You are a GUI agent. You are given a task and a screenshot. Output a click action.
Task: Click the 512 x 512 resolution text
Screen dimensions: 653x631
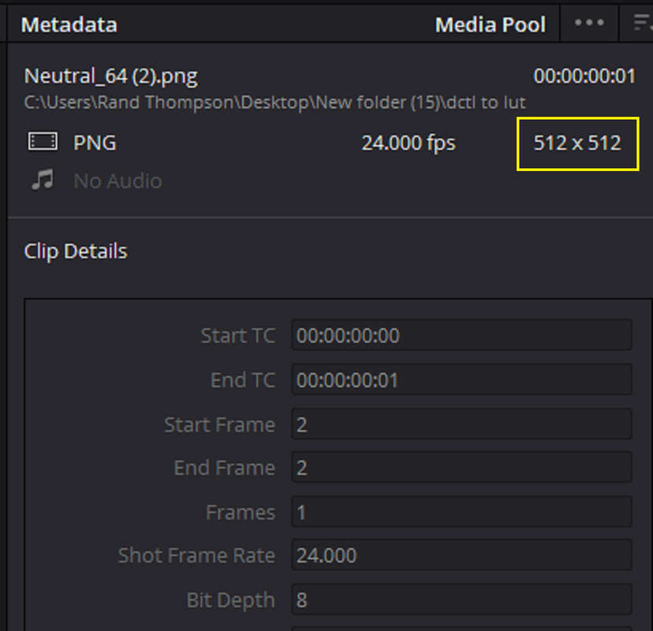(x=577, y=143)
